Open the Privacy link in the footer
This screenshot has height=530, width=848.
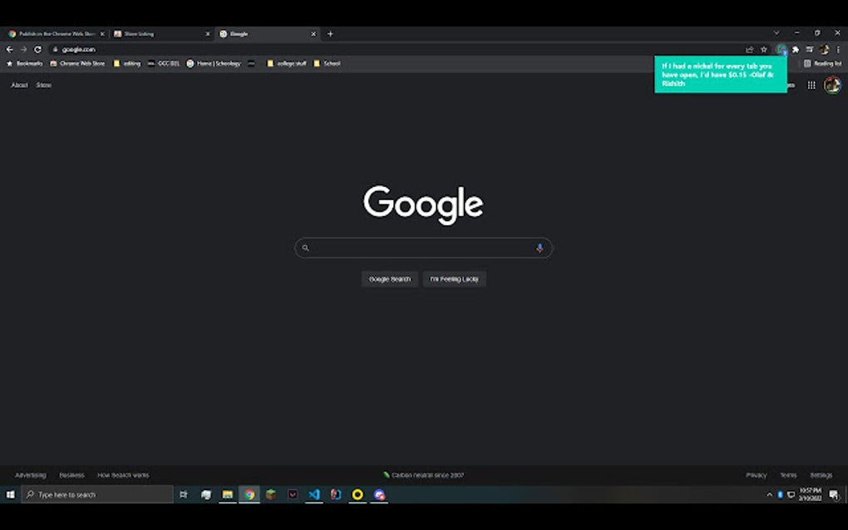pyautogui.click(x=757, y=474)
